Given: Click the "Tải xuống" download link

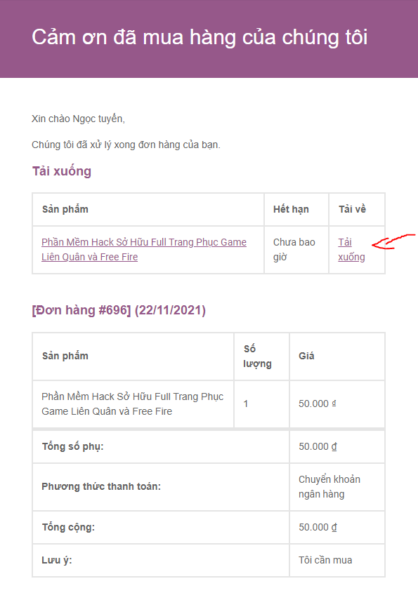Looking at the screenshot, I should [x=351, y=250].
